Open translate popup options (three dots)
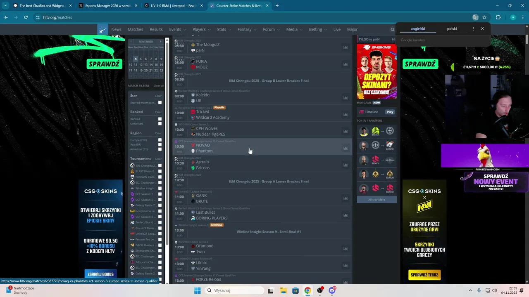 coord(473,29)
